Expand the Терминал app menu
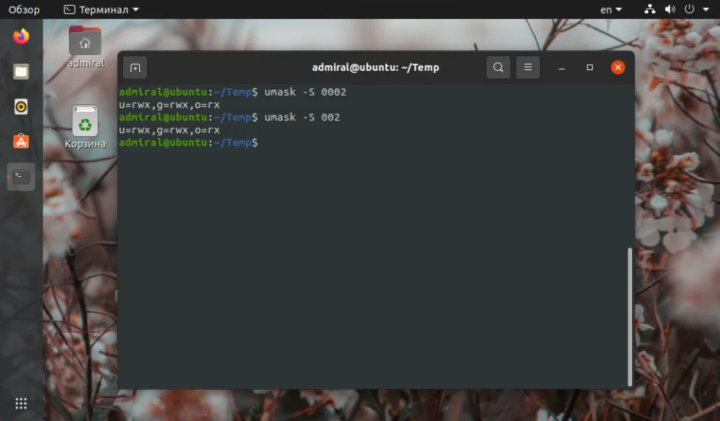Screen dimensions: 720x421 coord(101,10)
